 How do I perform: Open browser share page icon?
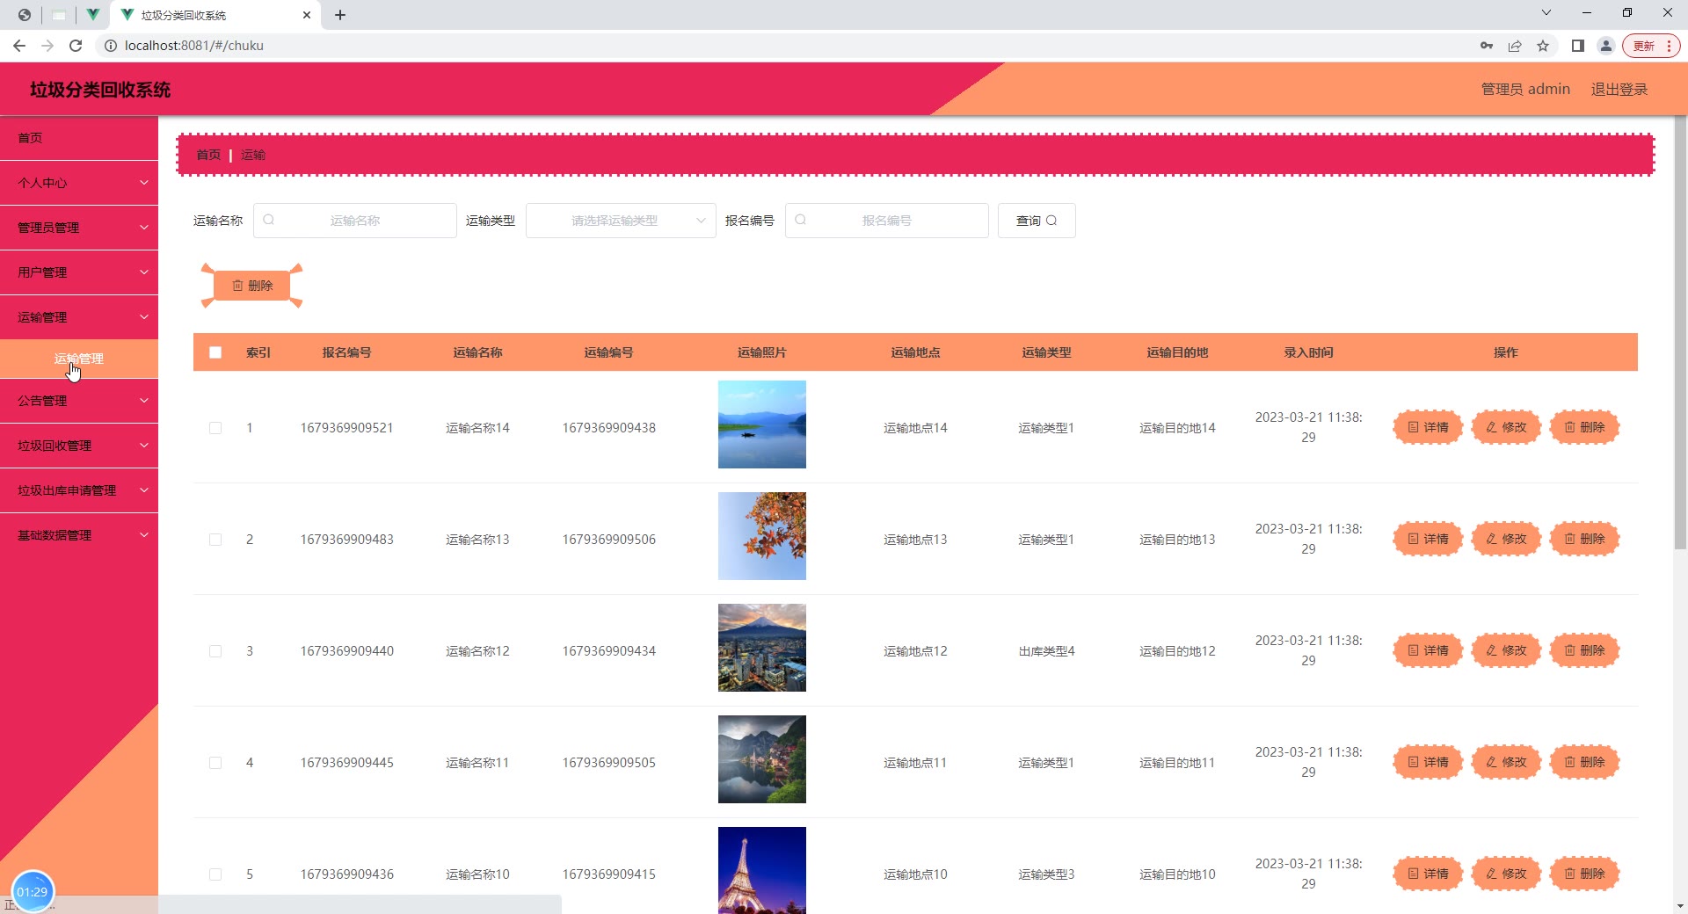tap(1515, 46)
